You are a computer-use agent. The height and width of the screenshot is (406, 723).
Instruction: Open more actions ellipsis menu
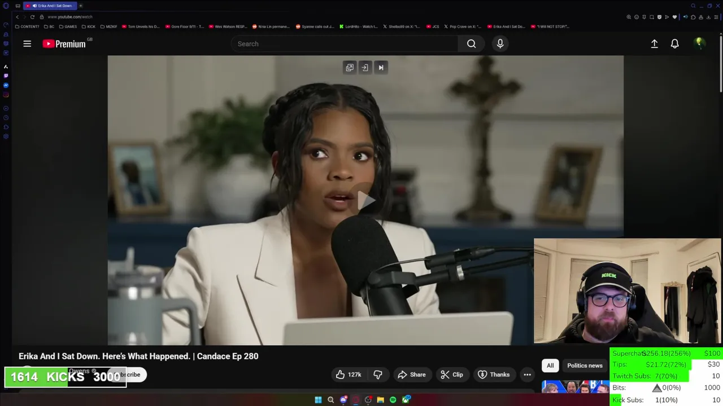527,374
